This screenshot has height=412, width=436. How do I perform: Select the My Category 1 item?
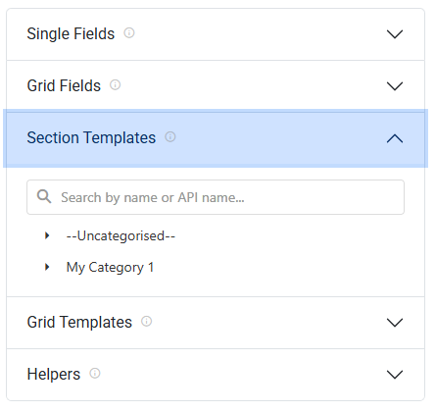(110, 268)
